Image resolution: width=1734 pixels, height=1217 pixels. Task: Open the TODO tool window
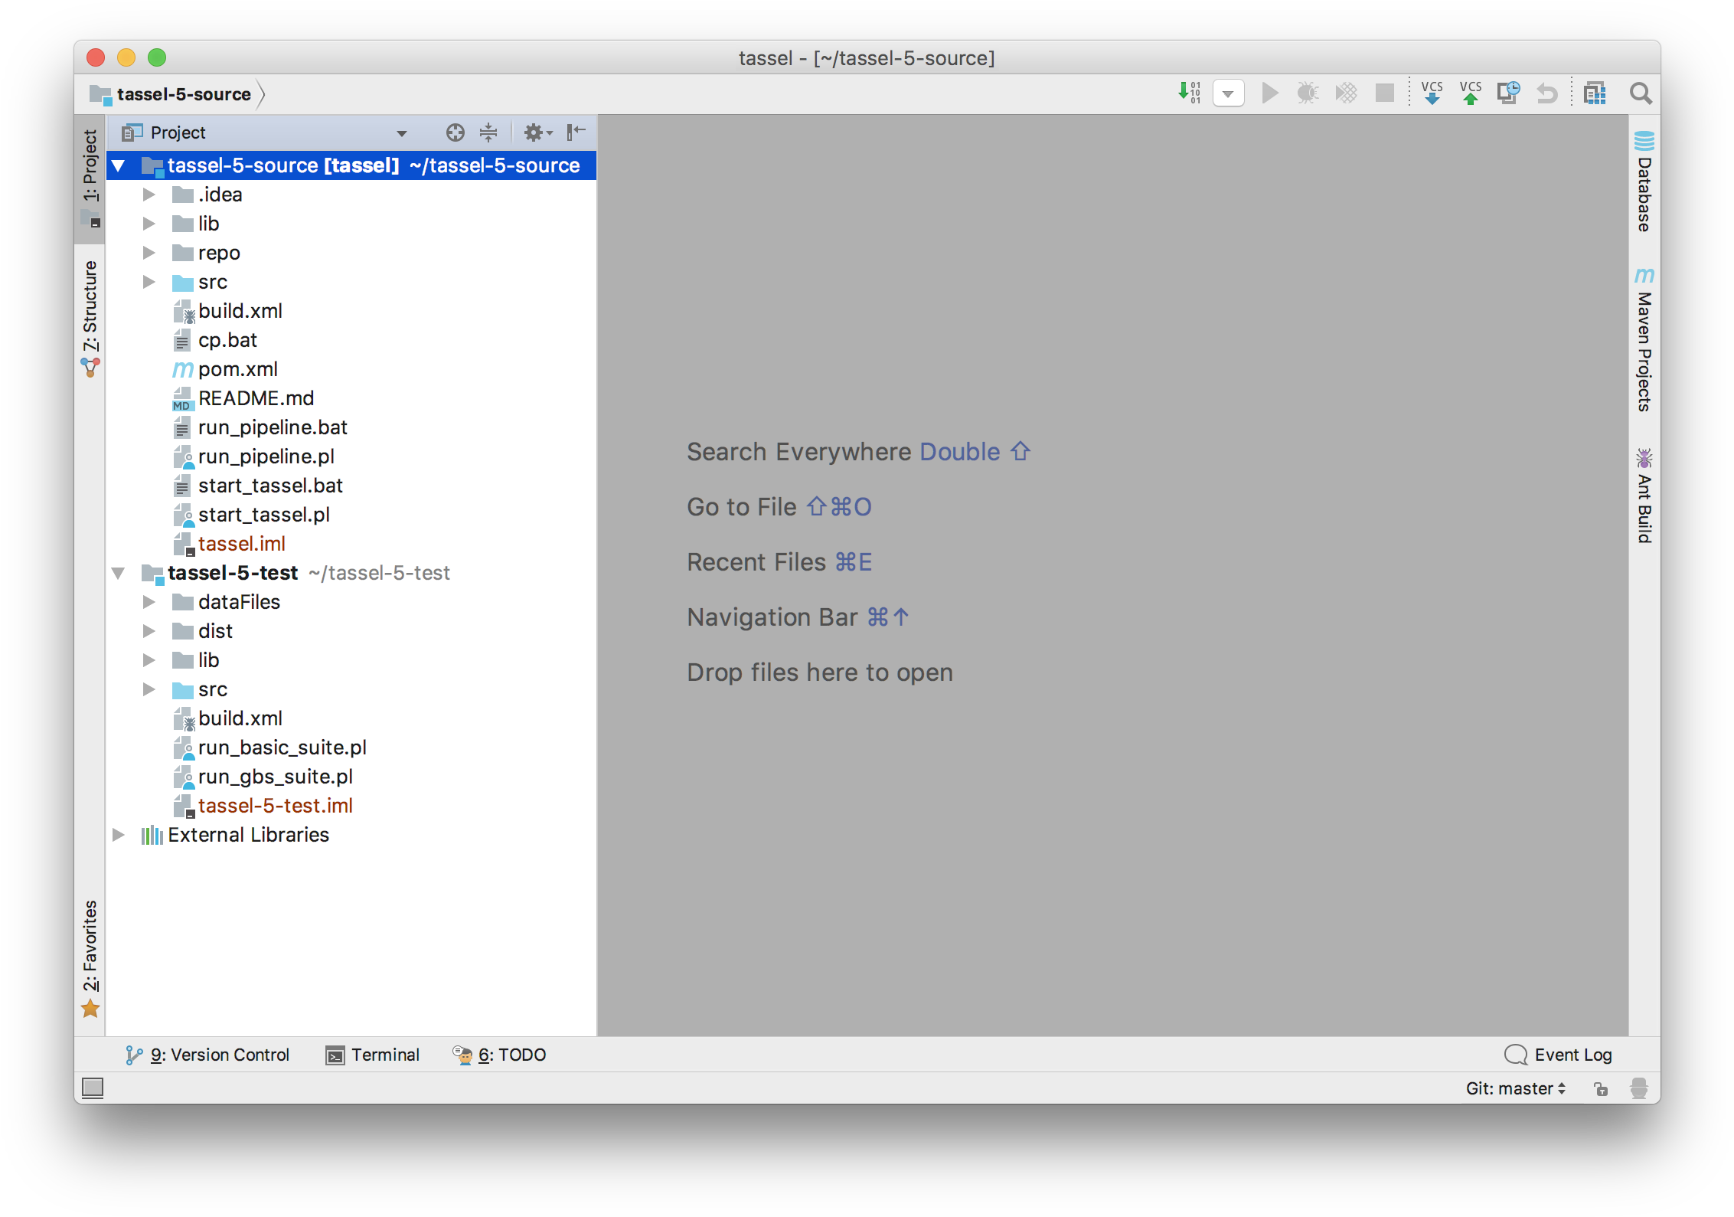(x=499, y=1055)
